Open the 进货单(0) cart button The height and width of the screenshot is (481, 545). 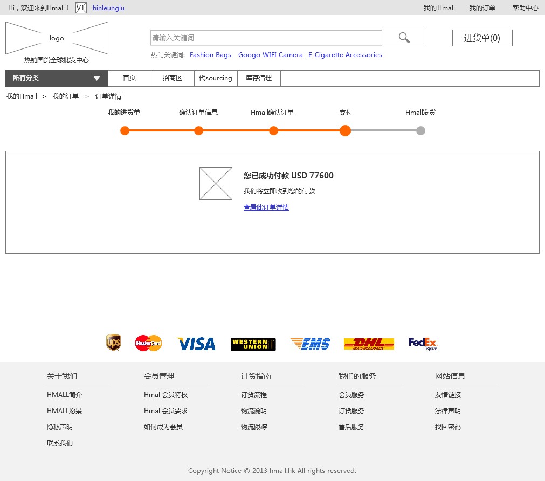(x=482, y=38)
